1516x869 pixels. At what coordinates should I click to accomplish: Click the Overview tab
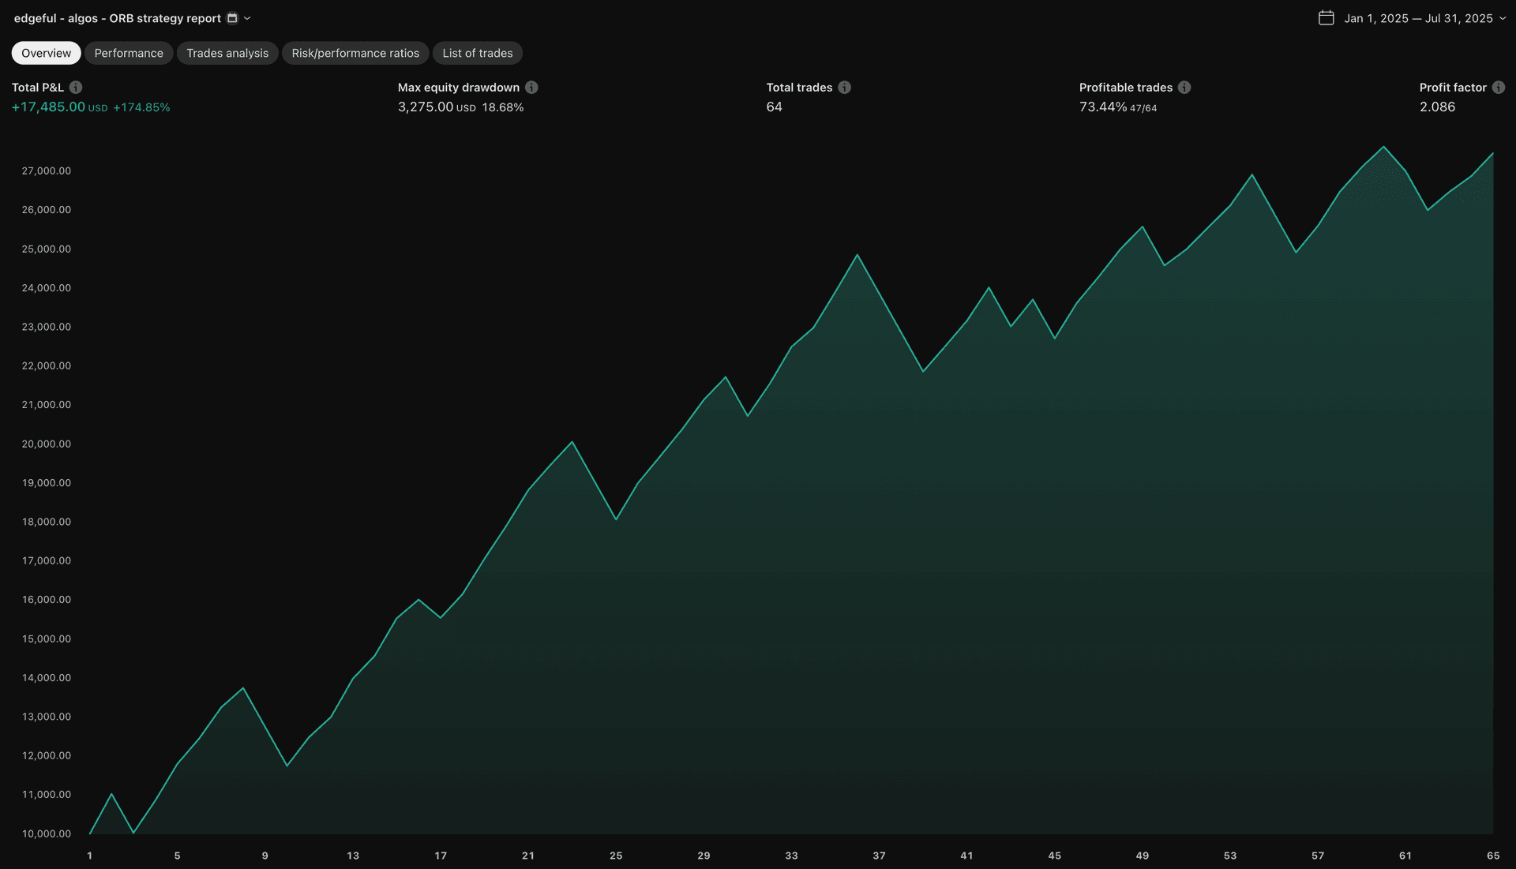coord(45,53)
